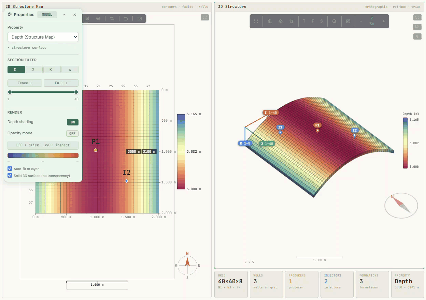Click the Properties palette icon
Screen dimensions: 426x300
(x=10, y=15)
